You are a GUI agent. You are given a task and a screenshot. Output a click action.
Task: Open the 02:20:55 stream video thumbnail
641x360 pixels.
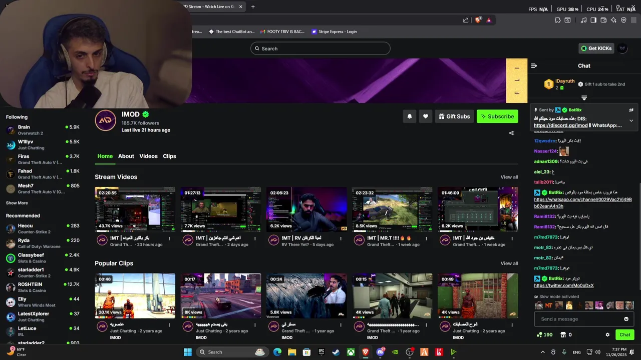click(x=135, y=209)
